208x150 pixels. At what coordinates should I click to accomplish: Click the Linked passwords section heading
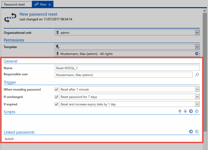coord(19,132)
